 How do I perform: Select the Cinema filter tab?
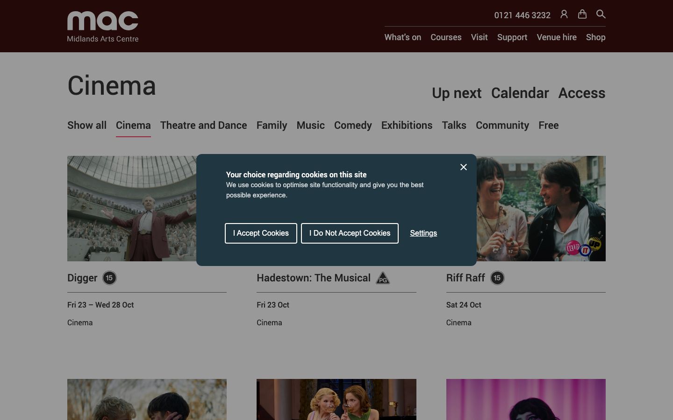[133, 126]
